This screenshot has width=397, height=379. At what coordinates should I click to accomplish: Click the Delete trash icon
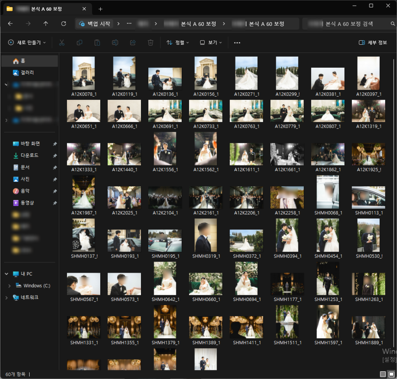(x=150, y=43)
